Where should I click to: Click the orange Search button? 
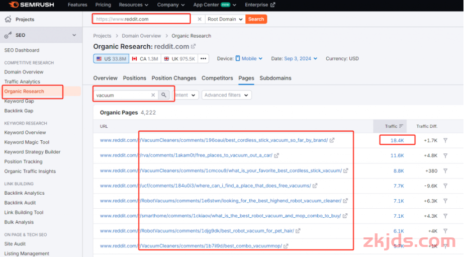256,19
